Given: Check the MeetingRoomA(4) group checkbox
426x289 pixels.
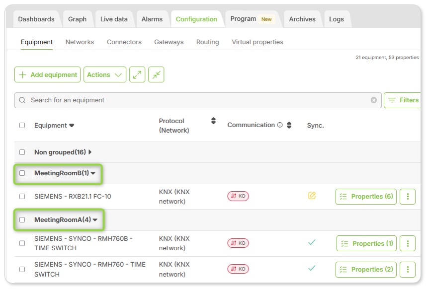Looking at the screenshot, I should pyautogui.click(x=22, y=220).
